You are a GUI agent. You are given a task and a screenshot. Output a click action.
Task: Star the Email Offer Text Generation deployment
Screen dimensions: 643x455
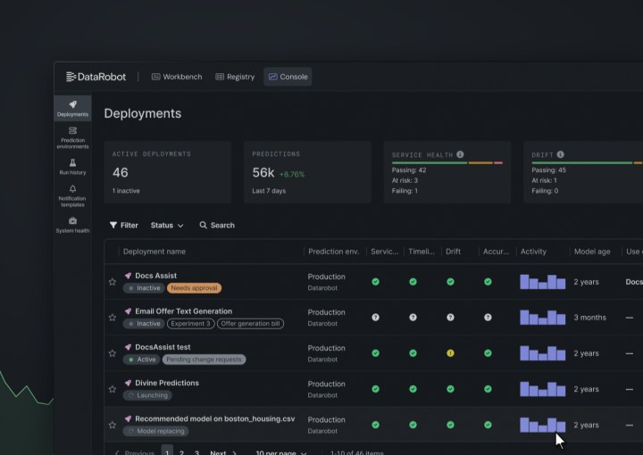pyautogui.click(x=113, y=318)
